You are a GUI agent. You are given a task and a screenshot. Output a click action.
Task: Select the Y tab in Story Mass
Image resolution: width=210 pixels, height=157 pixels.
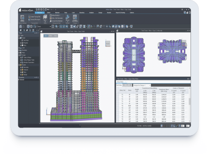tap(127, 85)
